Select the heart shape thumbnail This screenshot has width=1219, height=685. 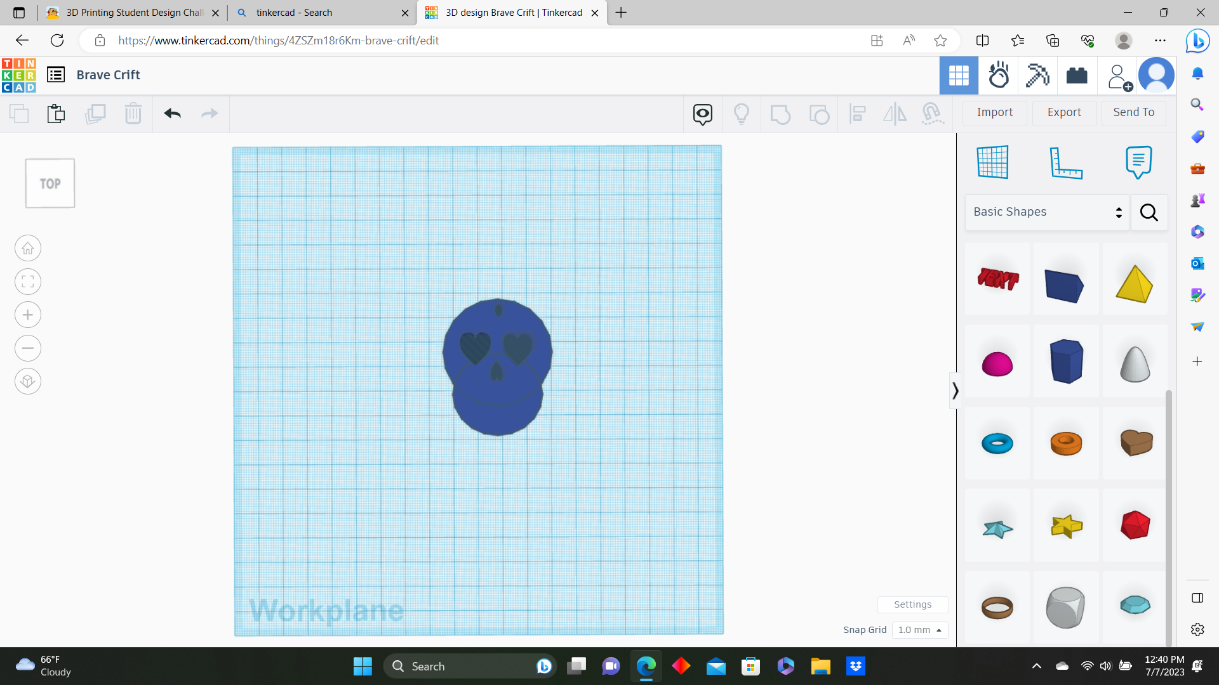coord(1136,443)
